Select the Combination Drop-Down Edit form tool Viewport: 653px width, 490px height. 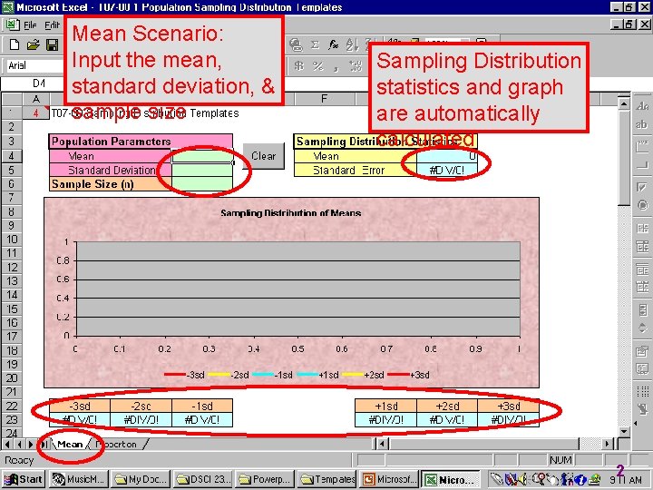coord(642,287)
